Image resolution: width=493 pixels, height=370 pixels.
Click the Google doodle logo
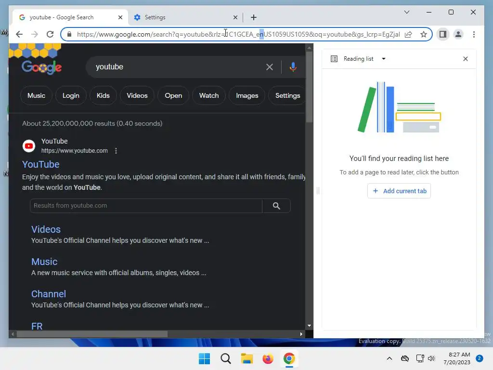(41, 67)
